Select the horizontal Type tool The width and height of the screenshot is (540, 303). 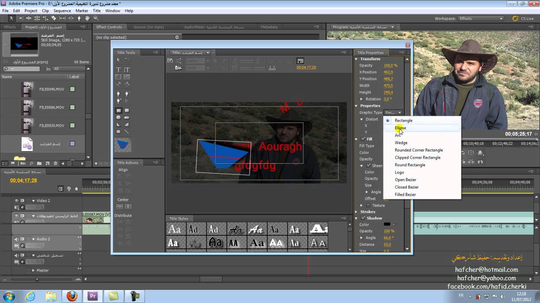[118, 69]
